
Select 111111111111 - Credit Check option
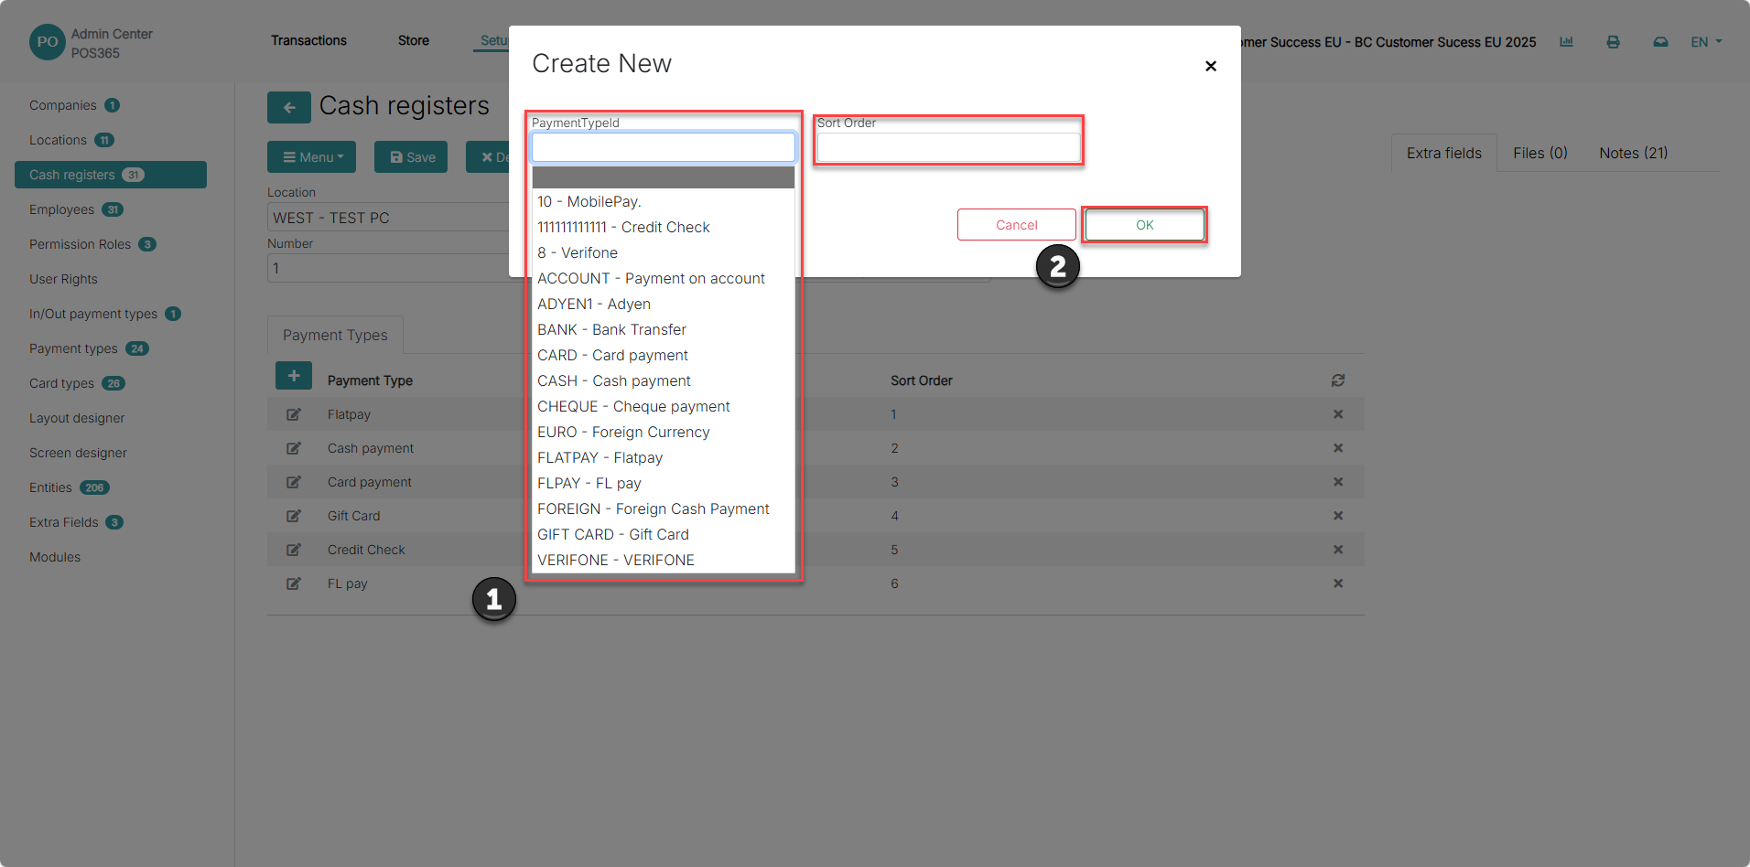point(664,227)
